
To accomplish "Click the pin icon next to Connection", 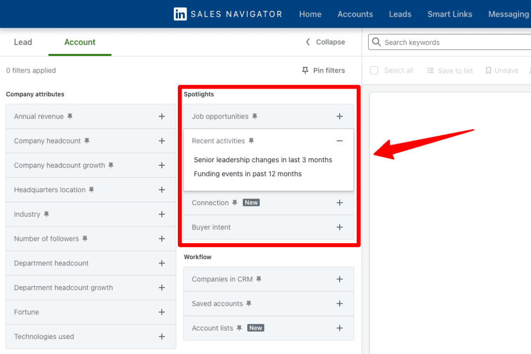I will (235, 202).
